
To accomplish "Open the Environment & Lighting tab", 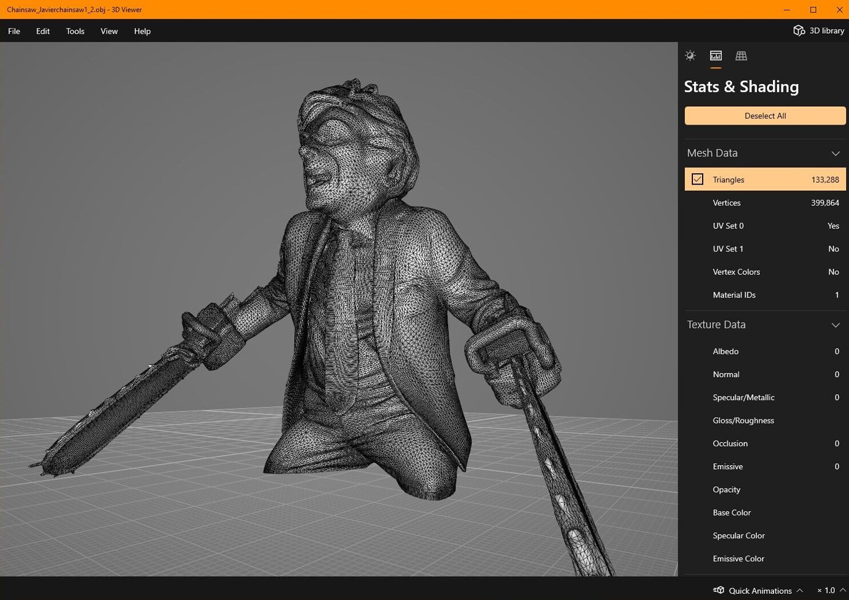I will (690, 55).
